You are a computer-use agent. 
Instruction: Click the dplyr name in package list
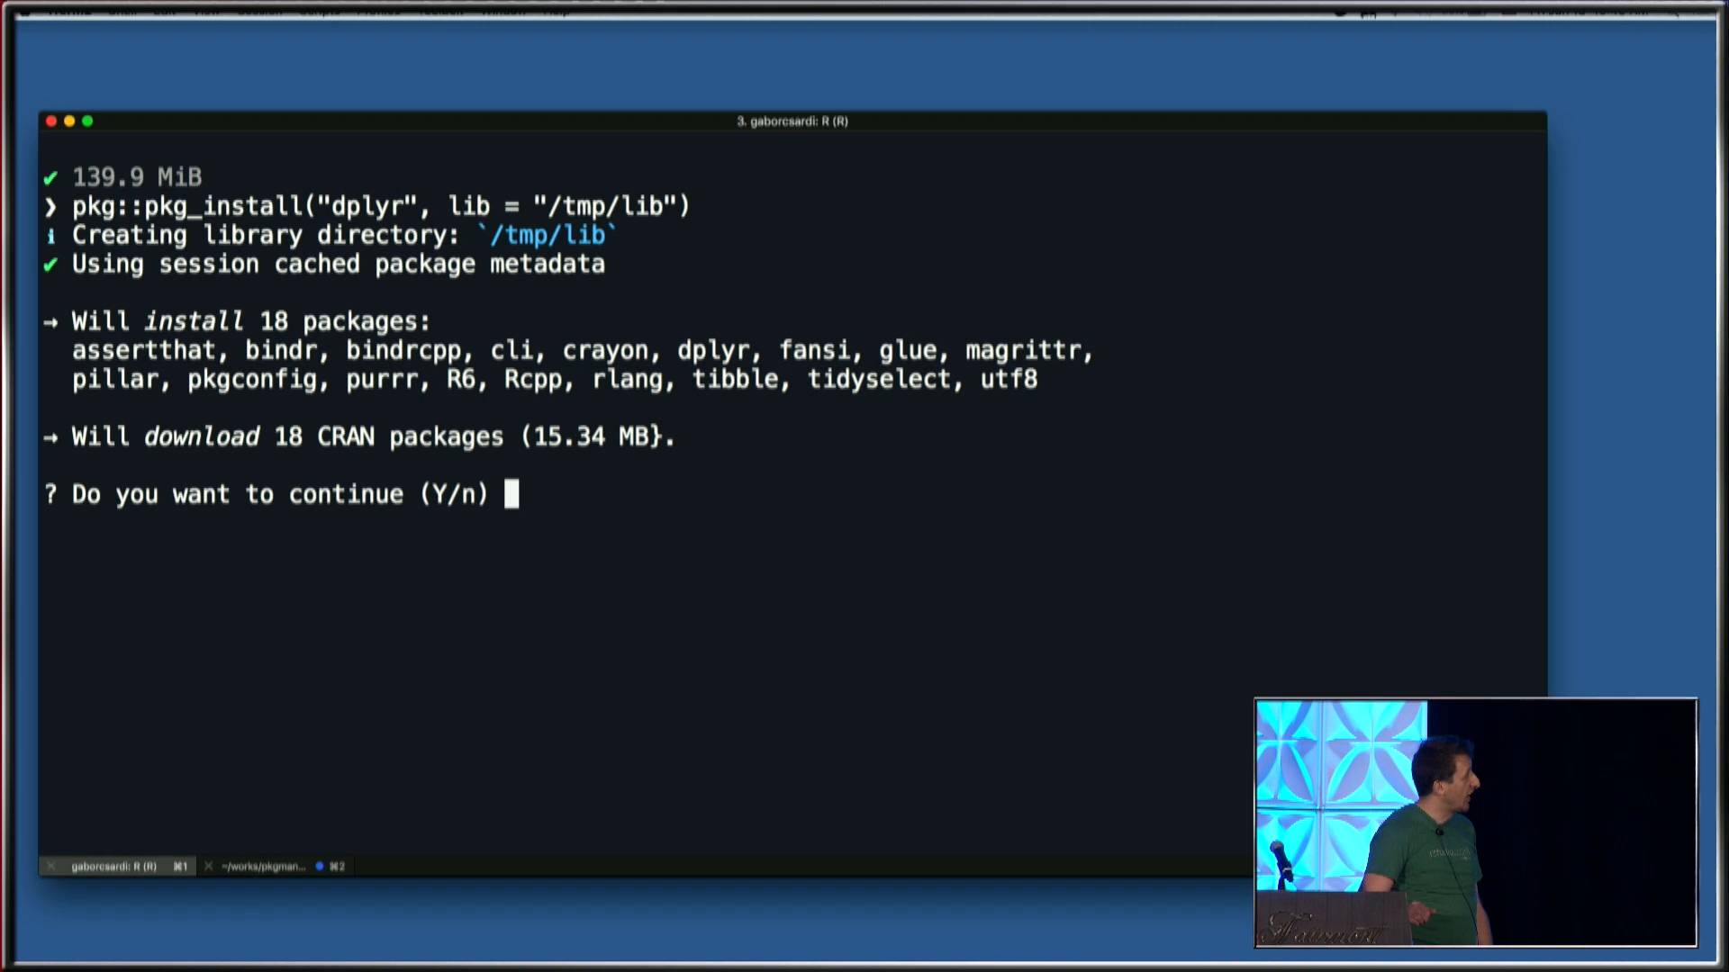tap(713, 351)
